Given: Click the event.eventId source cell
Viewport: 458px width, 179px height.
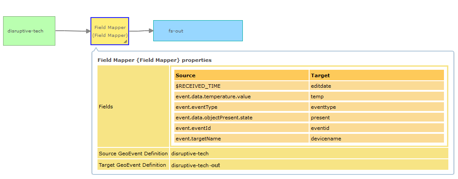Looking at the screenshot, I should point(241,128).
